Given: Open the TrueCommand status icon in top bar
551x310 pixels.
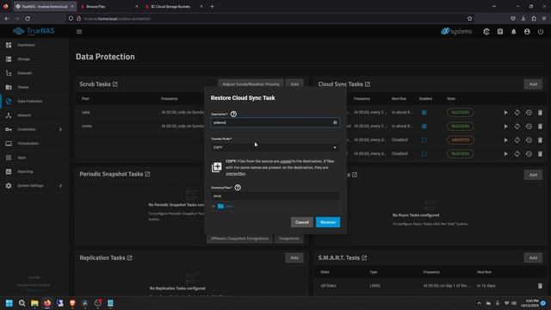Looking at the screenshot, I should pyautogui.click(x=486, y=32).
